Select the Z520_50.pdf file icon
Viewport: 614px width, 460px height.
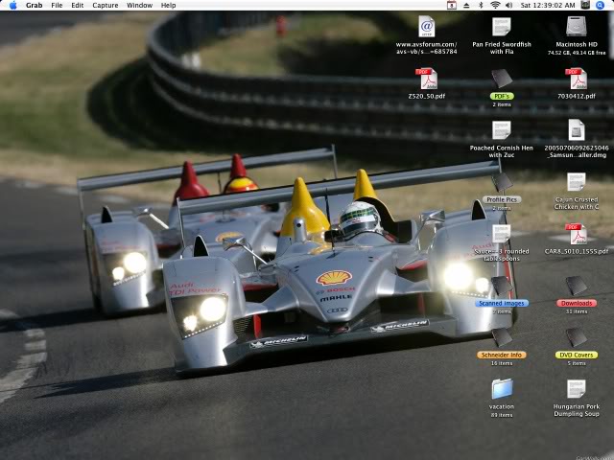coord(426,79)
